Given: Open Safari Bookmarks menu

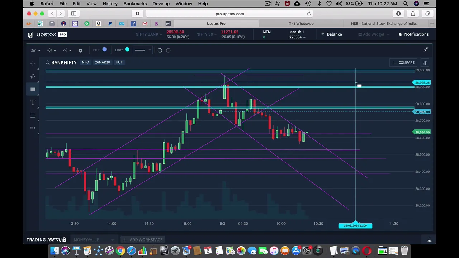Looking at the screenshot, I should [135, 4].
